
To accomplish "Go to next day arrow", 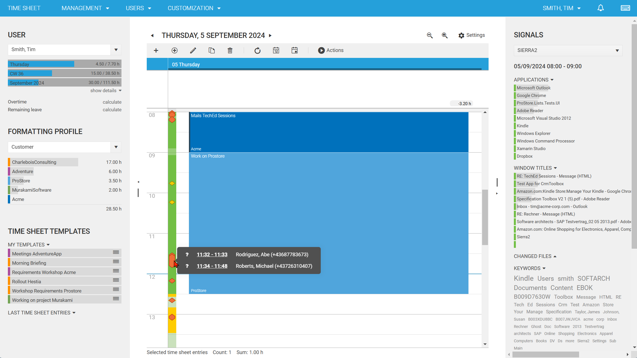I will click(270, 36).
